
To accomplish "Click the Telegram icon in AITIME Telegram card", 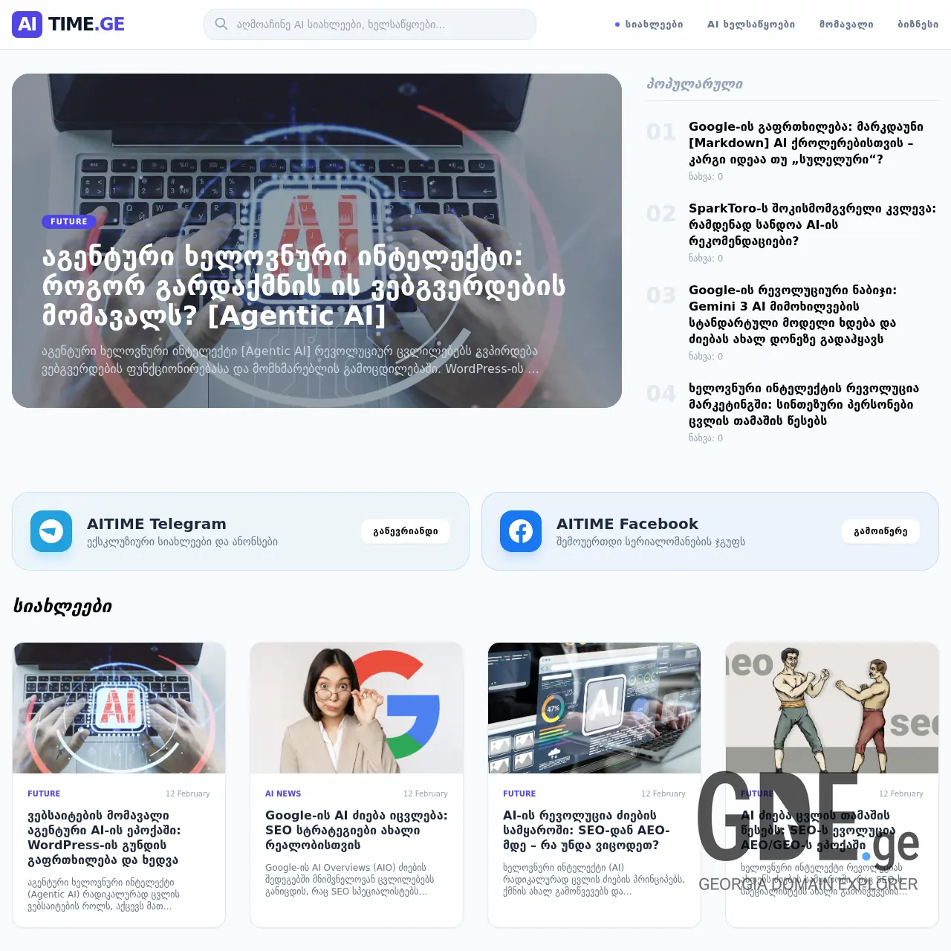I will [51, 530].
